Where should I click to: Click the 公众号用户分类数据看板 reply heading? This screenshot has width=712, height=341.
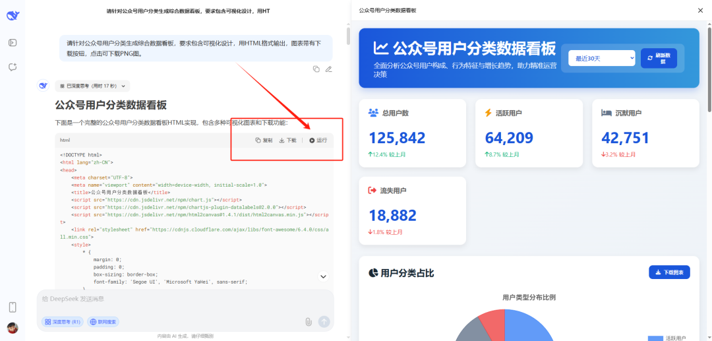coord(111,106)
